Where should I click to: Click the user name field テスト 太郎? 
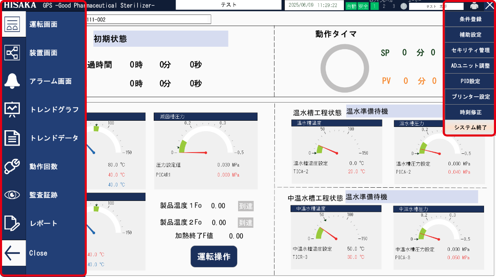(436, 7)
